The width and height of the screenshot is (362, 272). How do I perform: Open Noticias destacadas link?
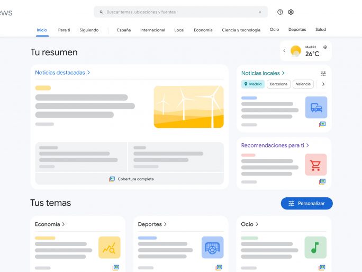tap(62, 73)
